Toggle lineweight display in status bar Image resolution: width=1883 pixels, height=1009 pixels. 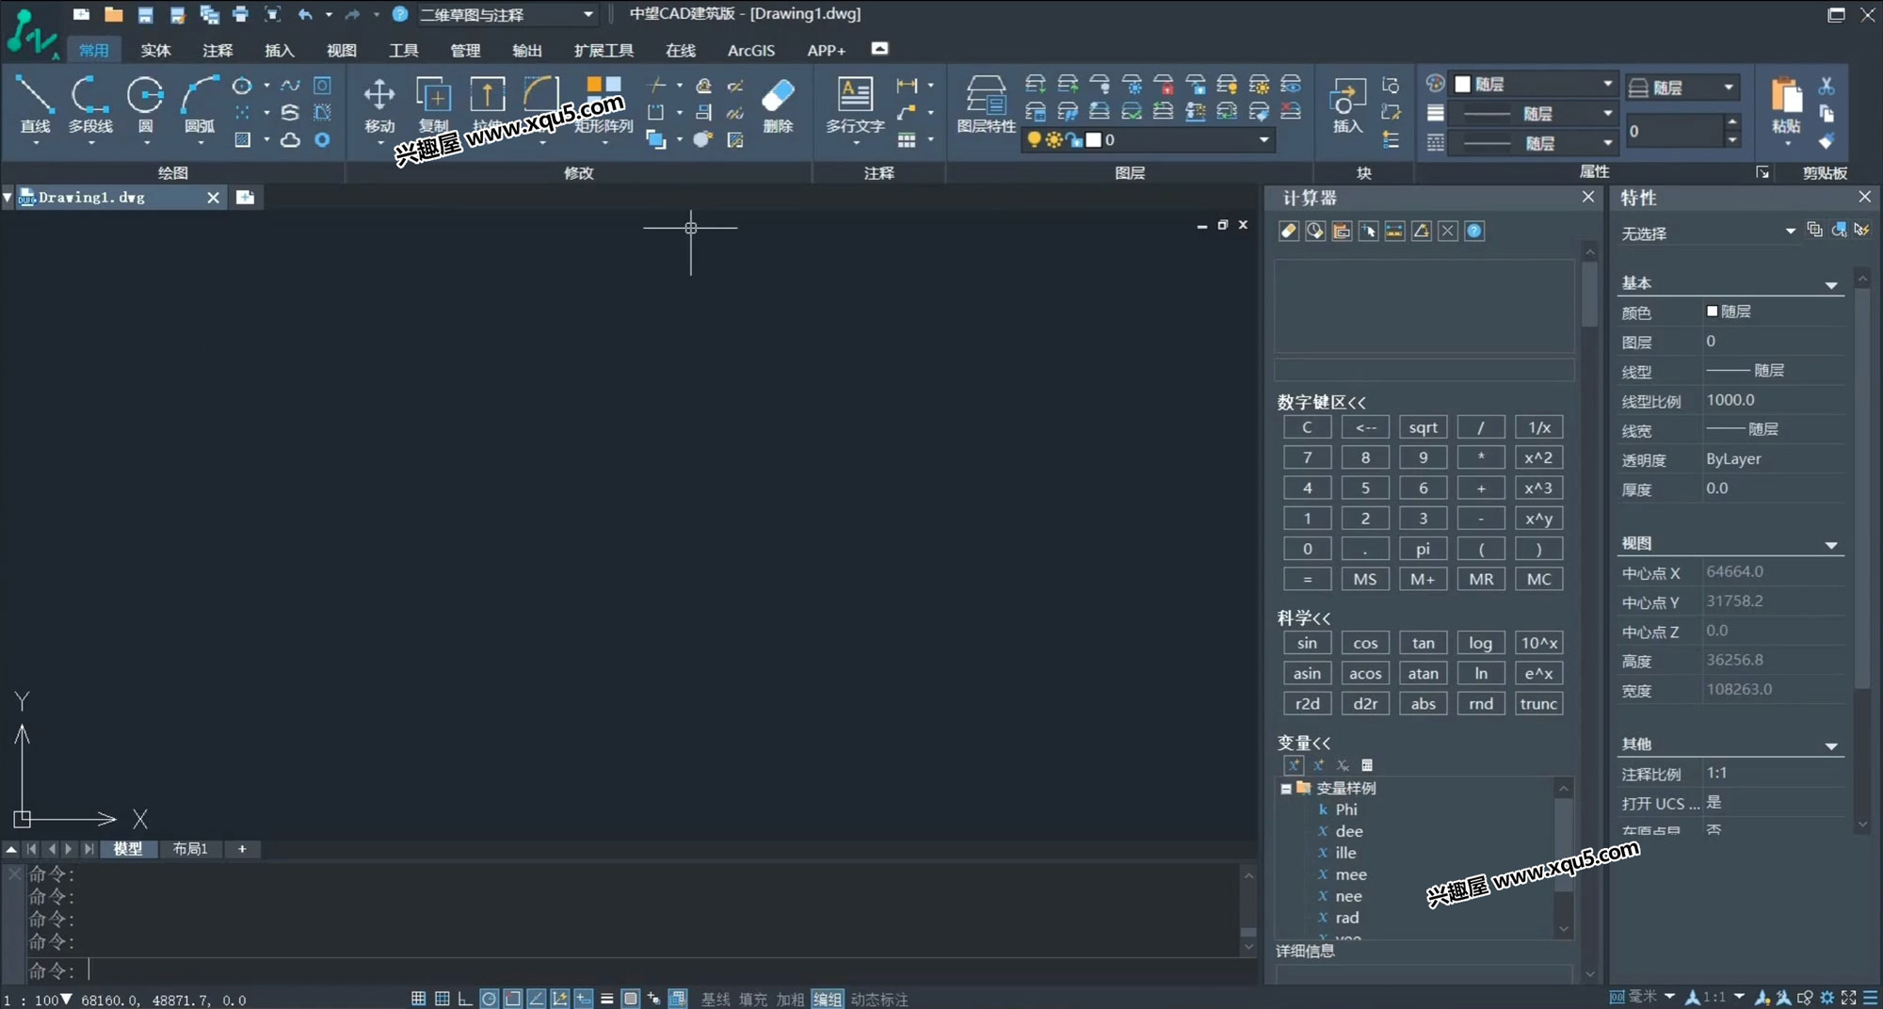[606, 999]
